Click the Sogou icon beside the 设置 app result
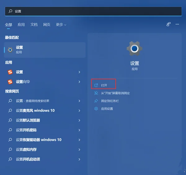The width and height of the screenshot is (186, 175). [x=10, y=72]
